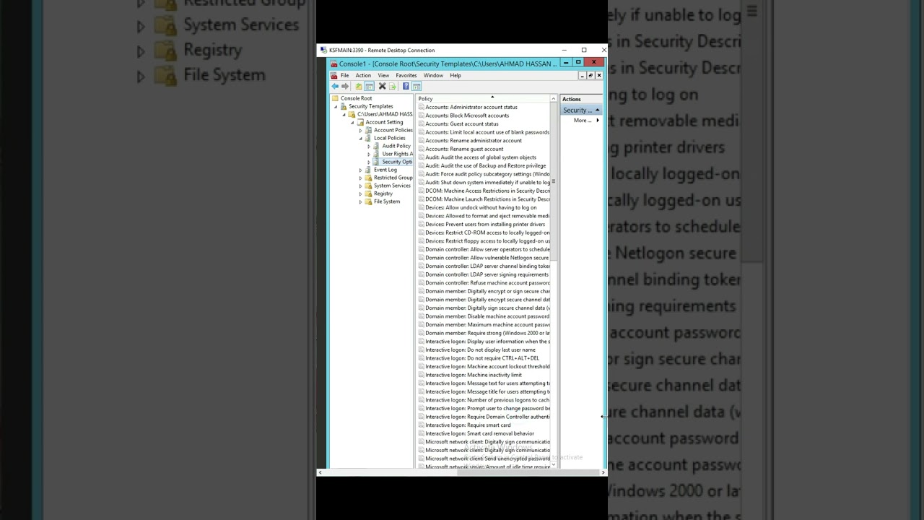Image resolution: width=924 pixels, height=520 pixels.
Task: Open the Window menu
Action: point(433,75)
